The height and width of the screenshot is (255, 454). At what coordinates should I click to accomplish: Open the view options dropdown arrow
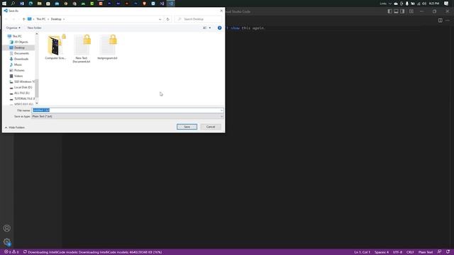[x=210, y=28]
